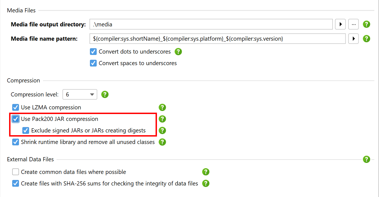Open help for Shrink runtime library option
379x197 pixels.
click(x=162, y=142)
